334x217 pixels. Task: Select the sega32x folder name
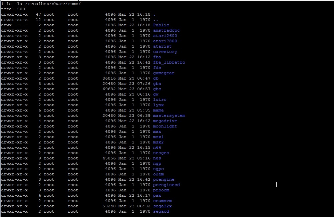[x=162, y=206]
